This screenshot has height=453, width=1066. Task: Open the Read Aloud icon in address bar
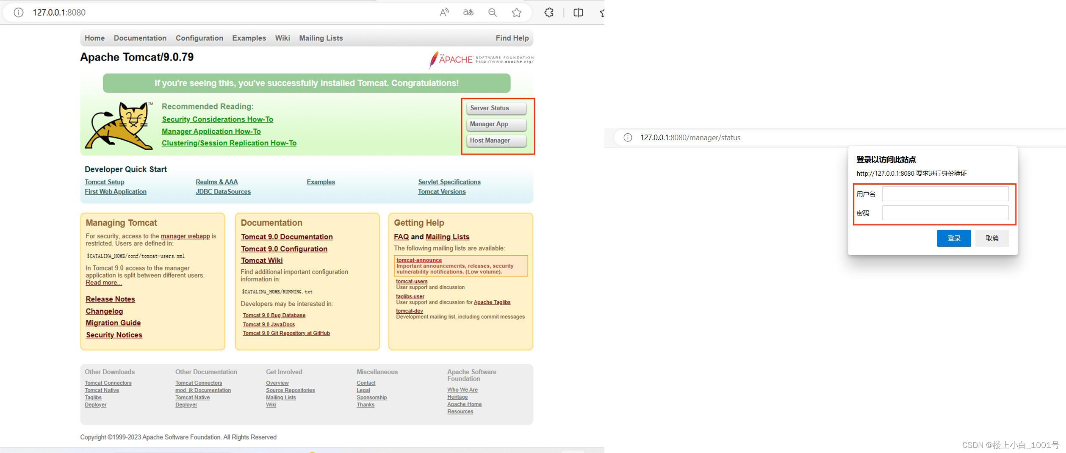(x=444, y=12)
